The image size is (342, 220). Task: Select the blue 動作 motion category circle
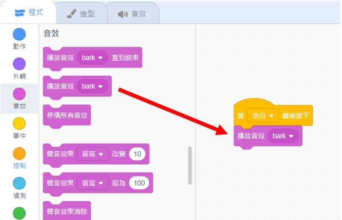pyautogui.click(x=19, y=34)
